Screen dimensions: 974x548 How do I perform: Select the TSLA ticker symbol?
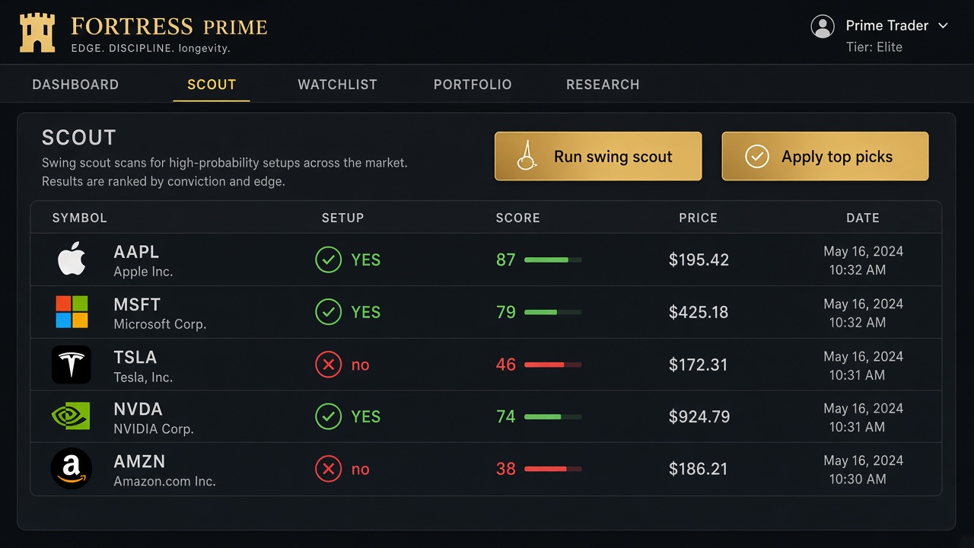coord(135,357)
